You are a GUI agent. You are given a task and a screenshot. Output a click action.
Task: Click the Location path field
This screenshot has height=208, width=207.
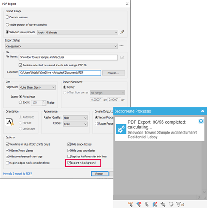[x=60, y=73]
